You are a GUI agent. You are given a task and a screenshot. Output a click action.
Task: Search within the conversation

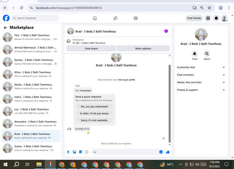(207, 54)
